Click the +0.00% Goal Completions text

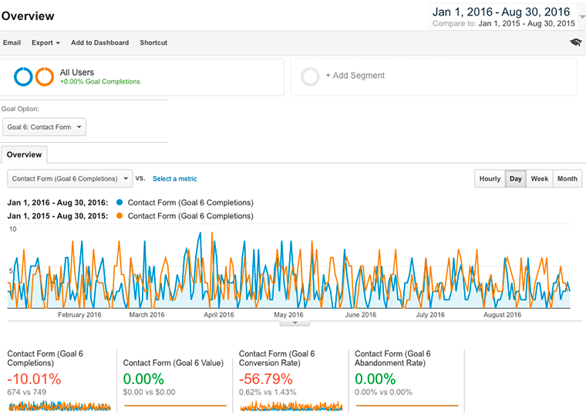(x=100, y=82)
